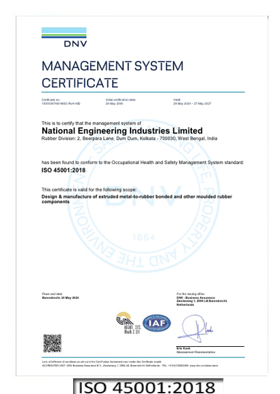This screenshot has height=394, width=280.
Task: Click 'National Engineering Industries Limited'
Action: point(122,131)
